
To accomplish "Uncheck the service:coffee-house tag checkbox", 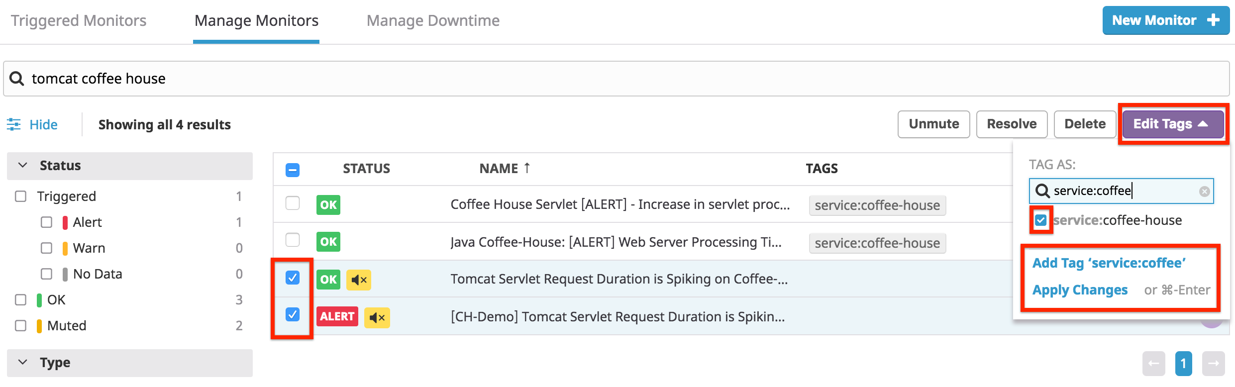I will (x=1040, y=220).
